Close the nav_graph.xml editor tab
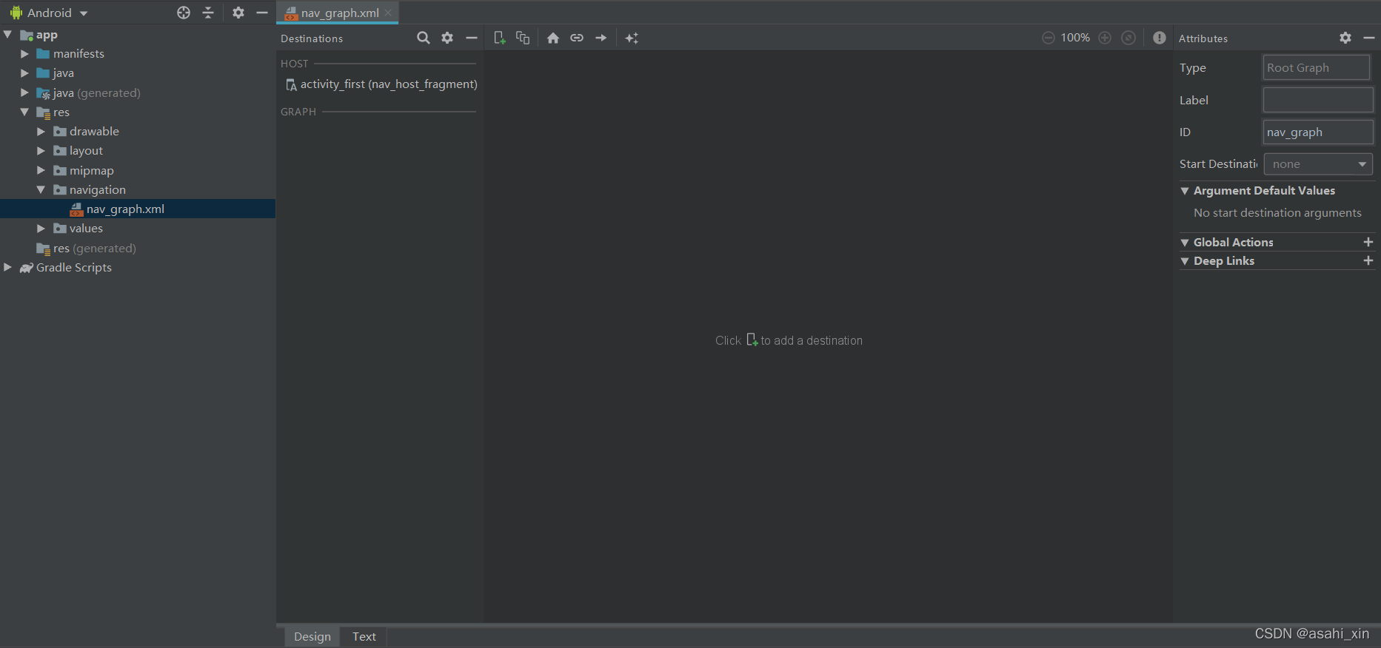The image size is (1381, 648). click(388, 13)
